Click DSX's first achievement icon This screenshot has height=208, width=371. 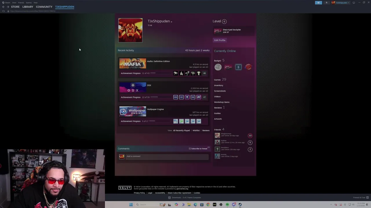[x=175, y=97]
